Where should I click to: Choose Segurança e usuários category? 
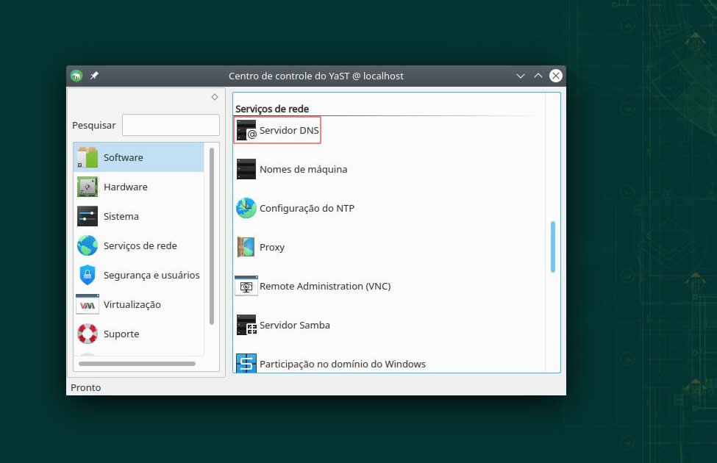click(x=151, y=276)
